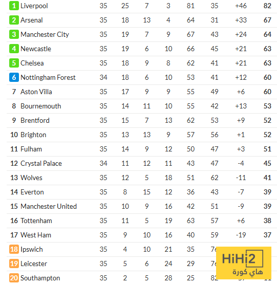Click the orange position 18 badge
The image size is (277, 285).
(14, 249)
